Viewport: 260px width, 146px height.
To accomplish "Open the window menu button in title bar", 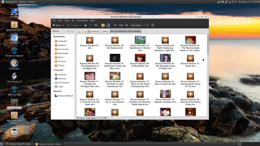I will pos(54,17).
